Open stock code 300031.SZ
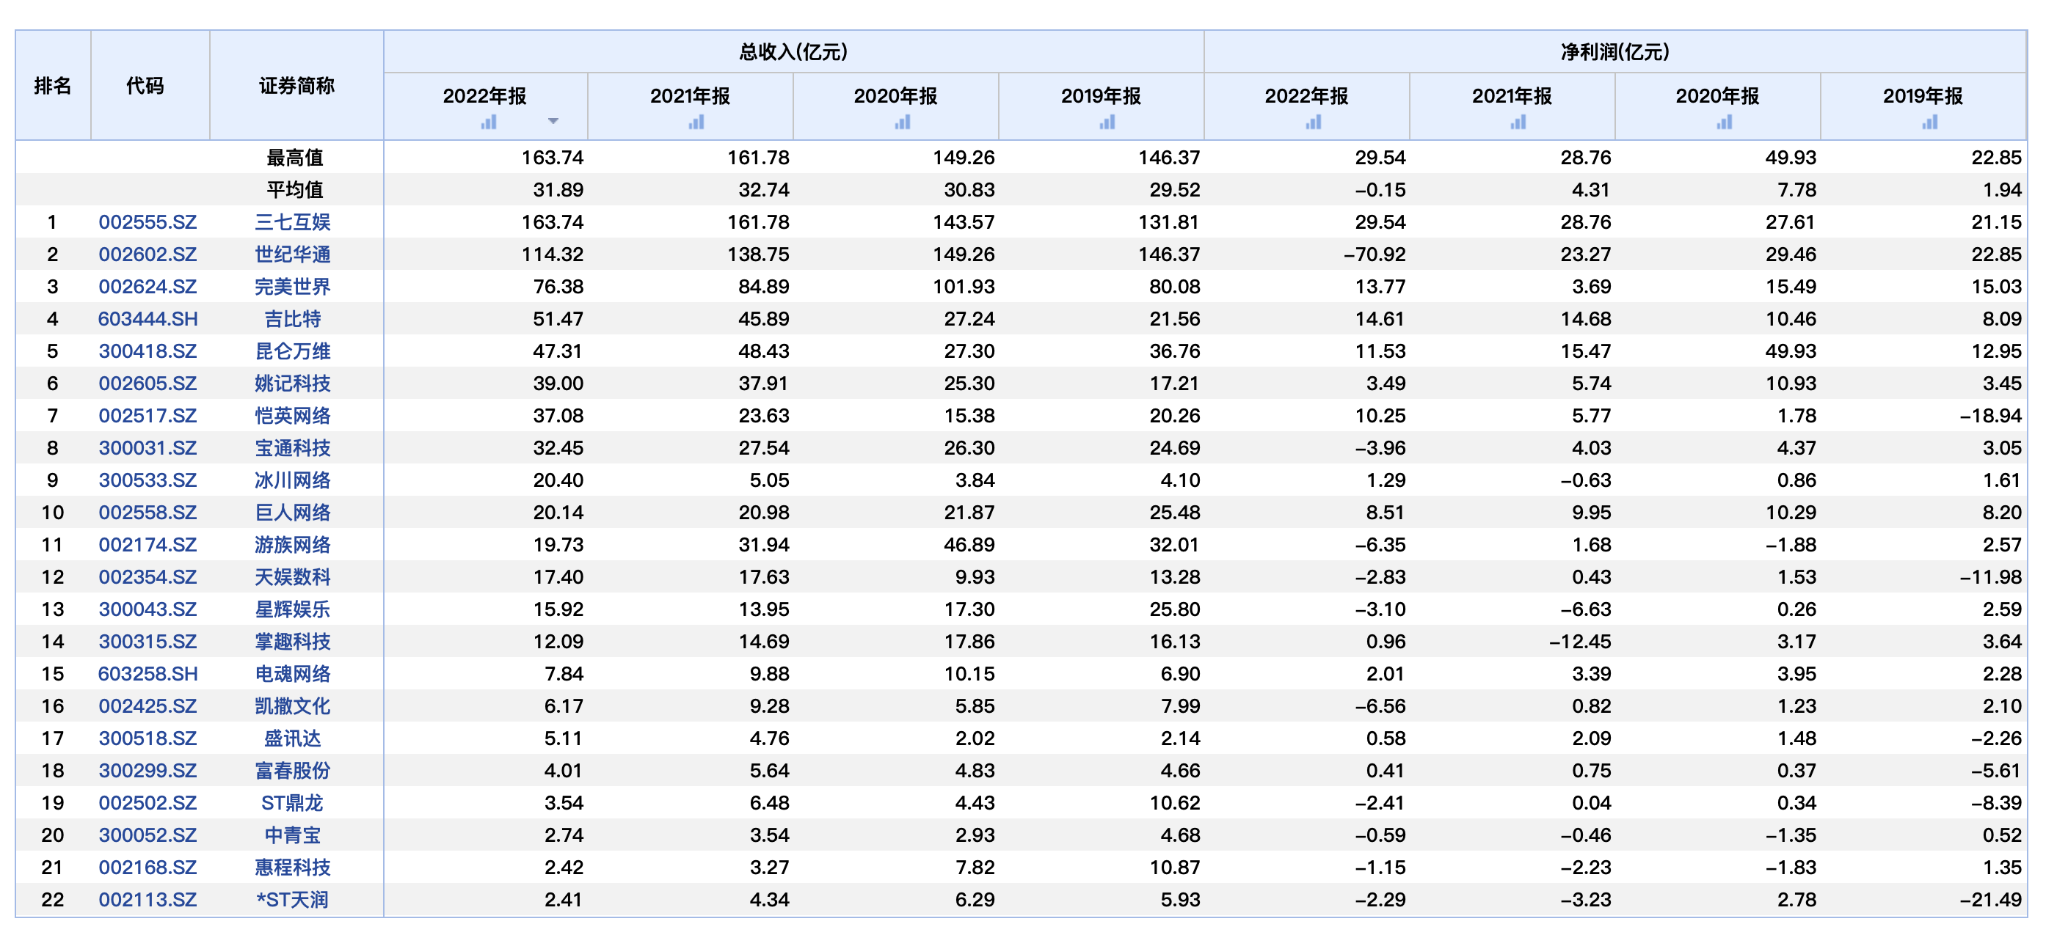Screen dimensions: 2068x946 point(148,448)
